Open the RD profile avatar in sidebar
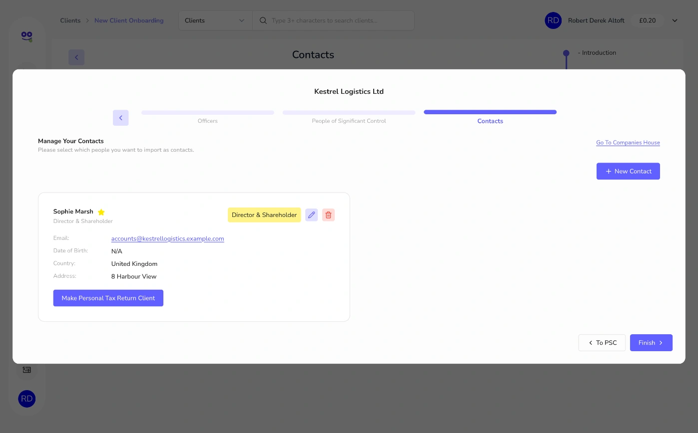Viewport: 698px width, 433px height. (27, 399)
